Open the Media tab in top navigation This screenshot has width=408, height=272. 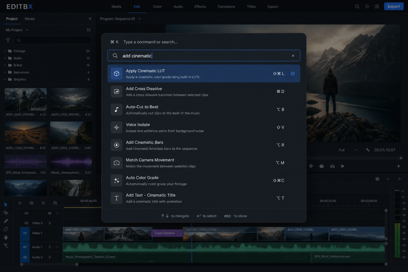pos(116,7)
